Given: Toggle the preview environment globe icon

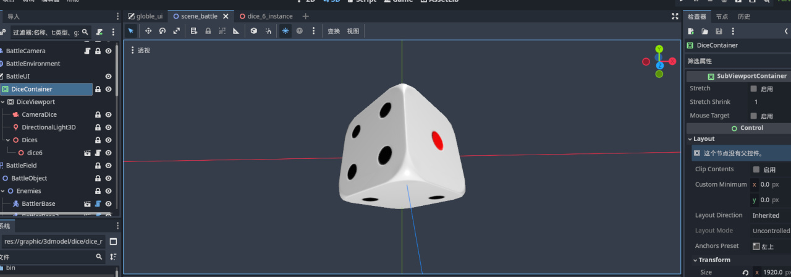Looking at the screenshot, I should (x=300, y=31).
